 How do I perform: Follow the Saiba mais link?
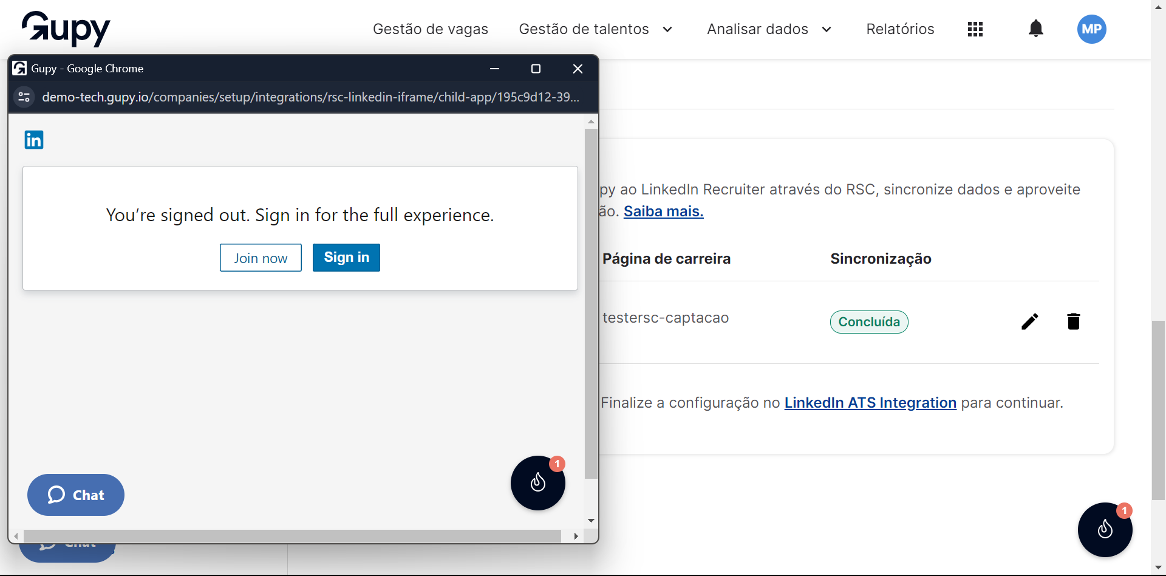664,211
